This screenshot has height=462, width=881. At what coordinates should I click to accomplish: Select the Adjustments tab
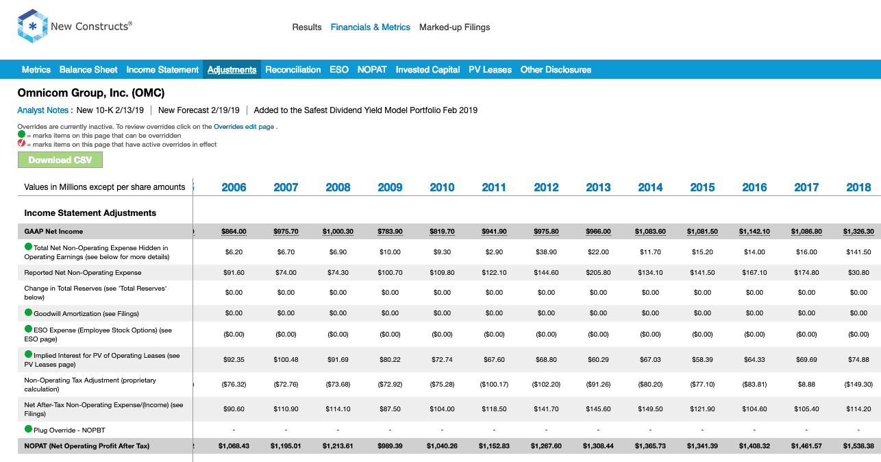click(232, 69)
